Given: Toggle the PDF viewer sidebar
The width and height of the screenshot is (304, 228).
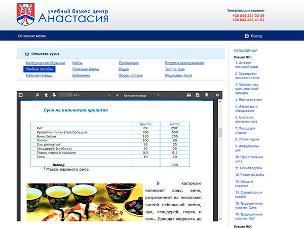Looking at the screenshot, I should click(x=20, y=95).
